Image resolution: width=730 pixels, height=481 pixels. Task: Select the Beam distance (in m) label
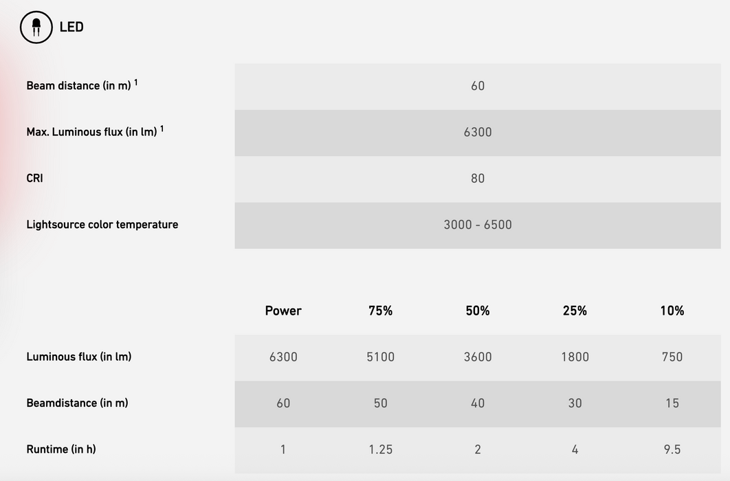click(78, 86)
